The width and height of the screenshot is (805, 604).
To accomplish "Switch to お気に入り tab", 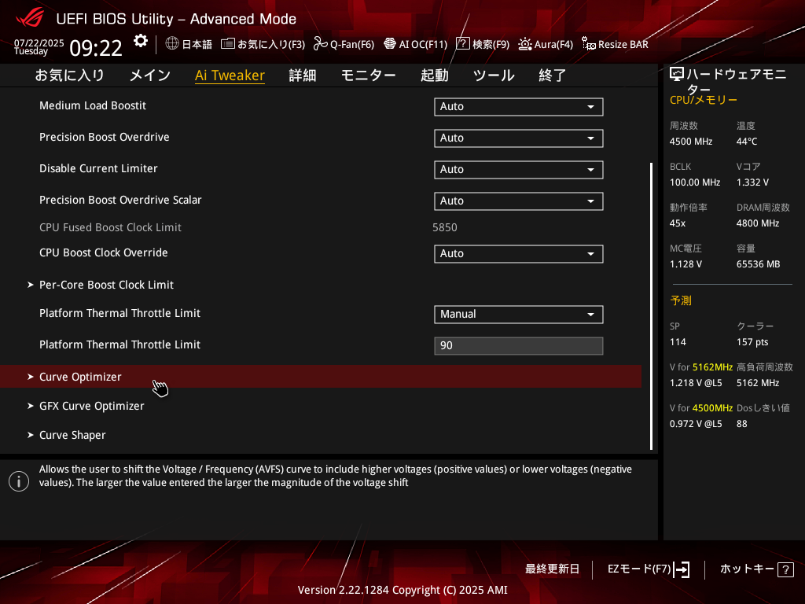I will point(69,75).
